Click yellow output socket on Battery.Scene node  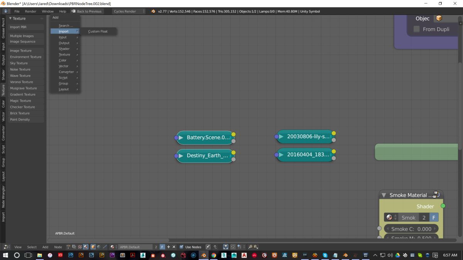coord(233,134)
